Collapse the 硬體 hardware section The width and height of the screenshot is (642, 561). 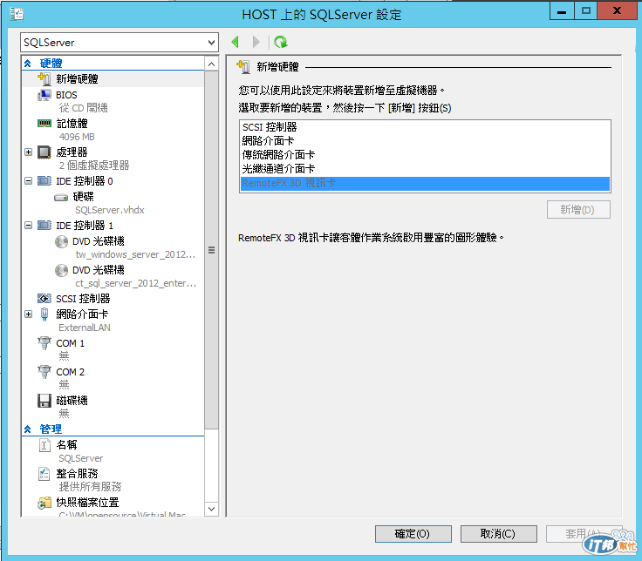click(28, 64)
